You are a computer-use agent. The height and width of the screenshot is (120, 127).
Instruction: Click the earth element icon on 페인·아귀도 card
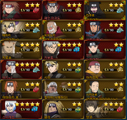tap(78, 10)
